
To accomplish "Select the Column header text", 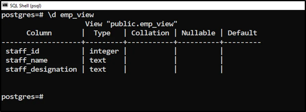I will click(x=39, y=33).
